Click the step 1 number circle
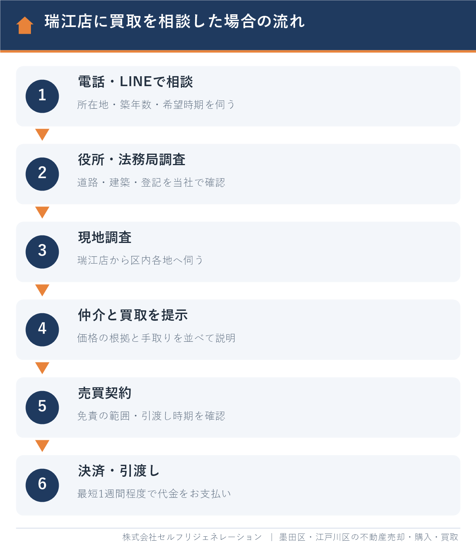This screenshot has width=476, height=551. pos(42,96)
